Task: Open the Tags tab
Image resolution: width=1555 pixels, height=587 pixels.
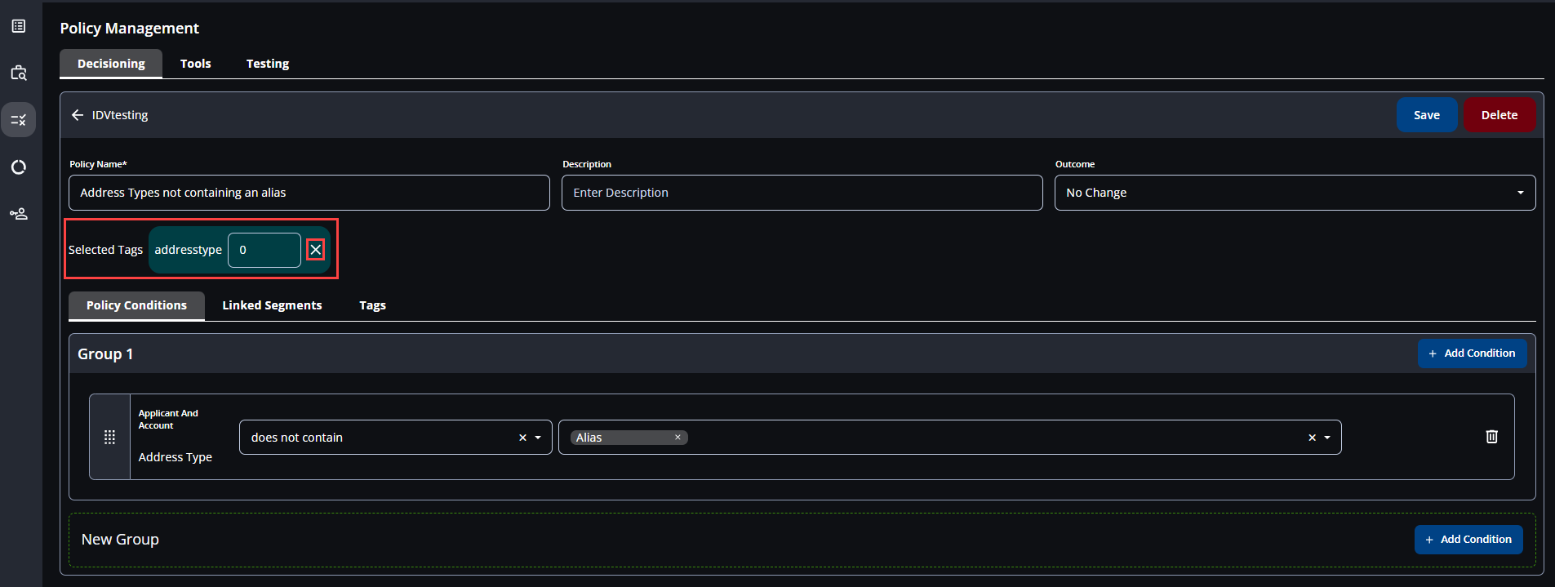Action: click(372, 305)
